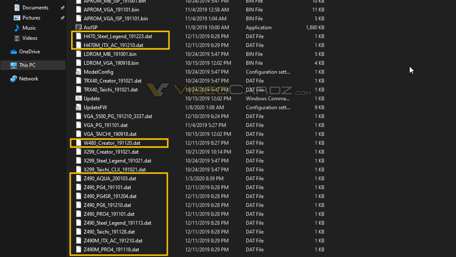Select file Z490_Steel_Legend_191113.dat
This screenshot has height=257, width=456.
117,223
